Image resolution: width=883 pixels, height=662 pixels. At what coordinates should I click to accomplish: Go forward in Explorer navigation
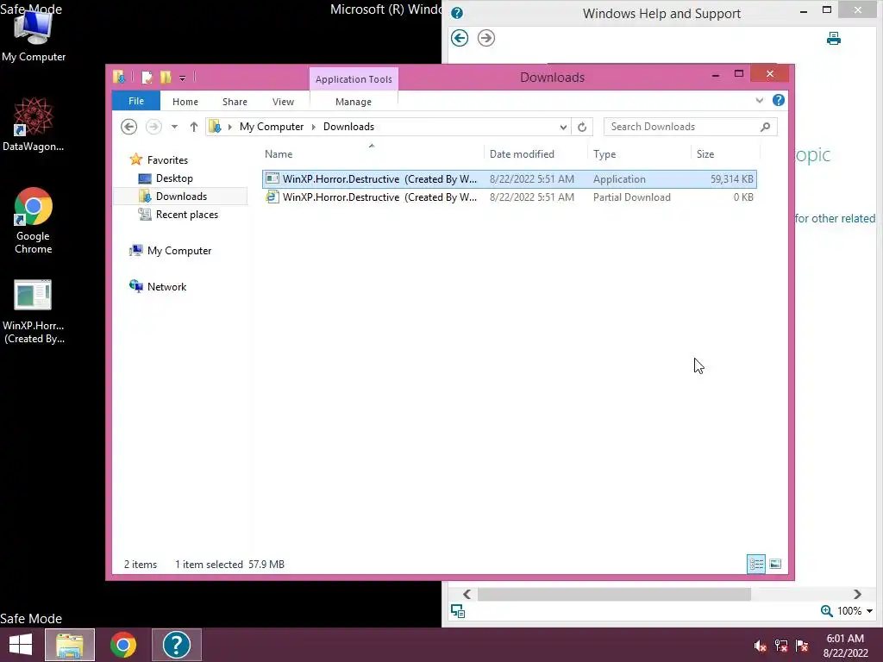[153, 127]
